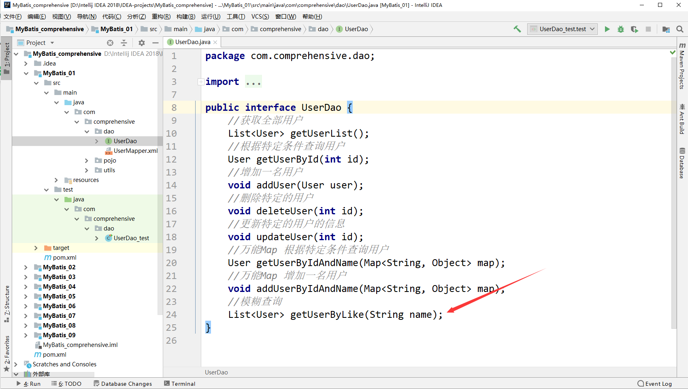The image size is (688, 389).
Task: Hide the Project panel with the minus icon
Action: [x=155, y=42]
